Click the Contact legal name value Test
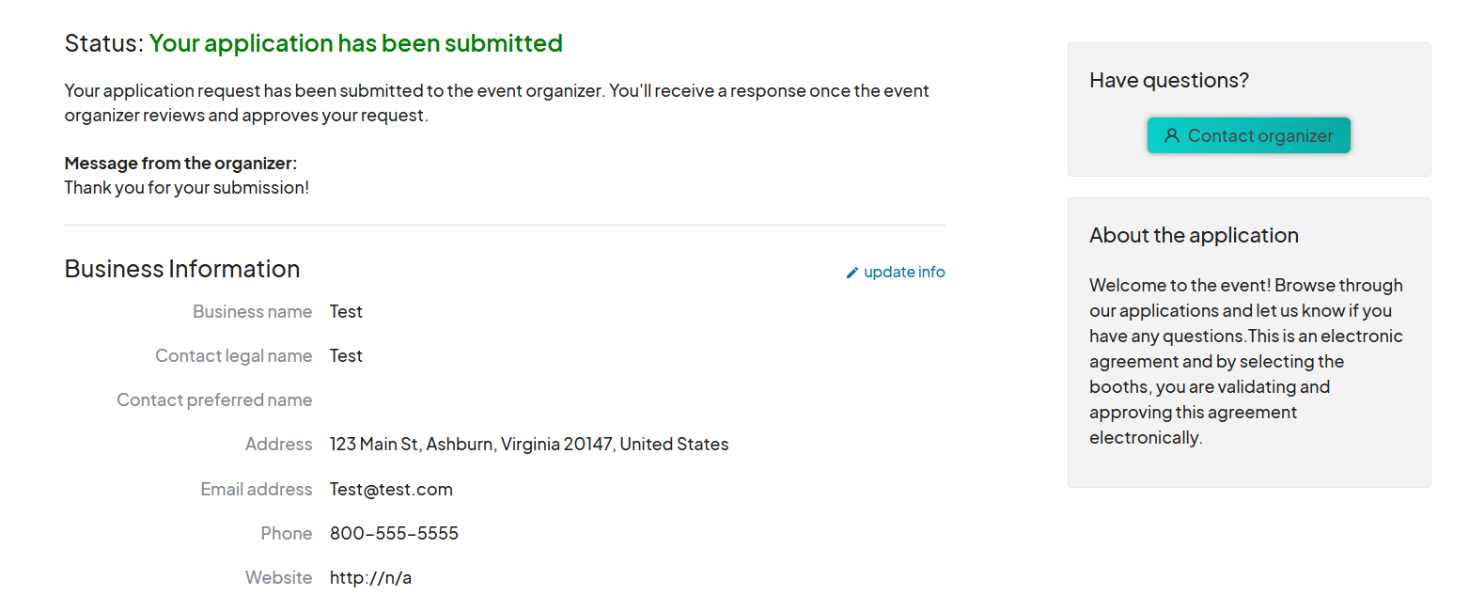1469x595 pixels. tap(346, 355)
